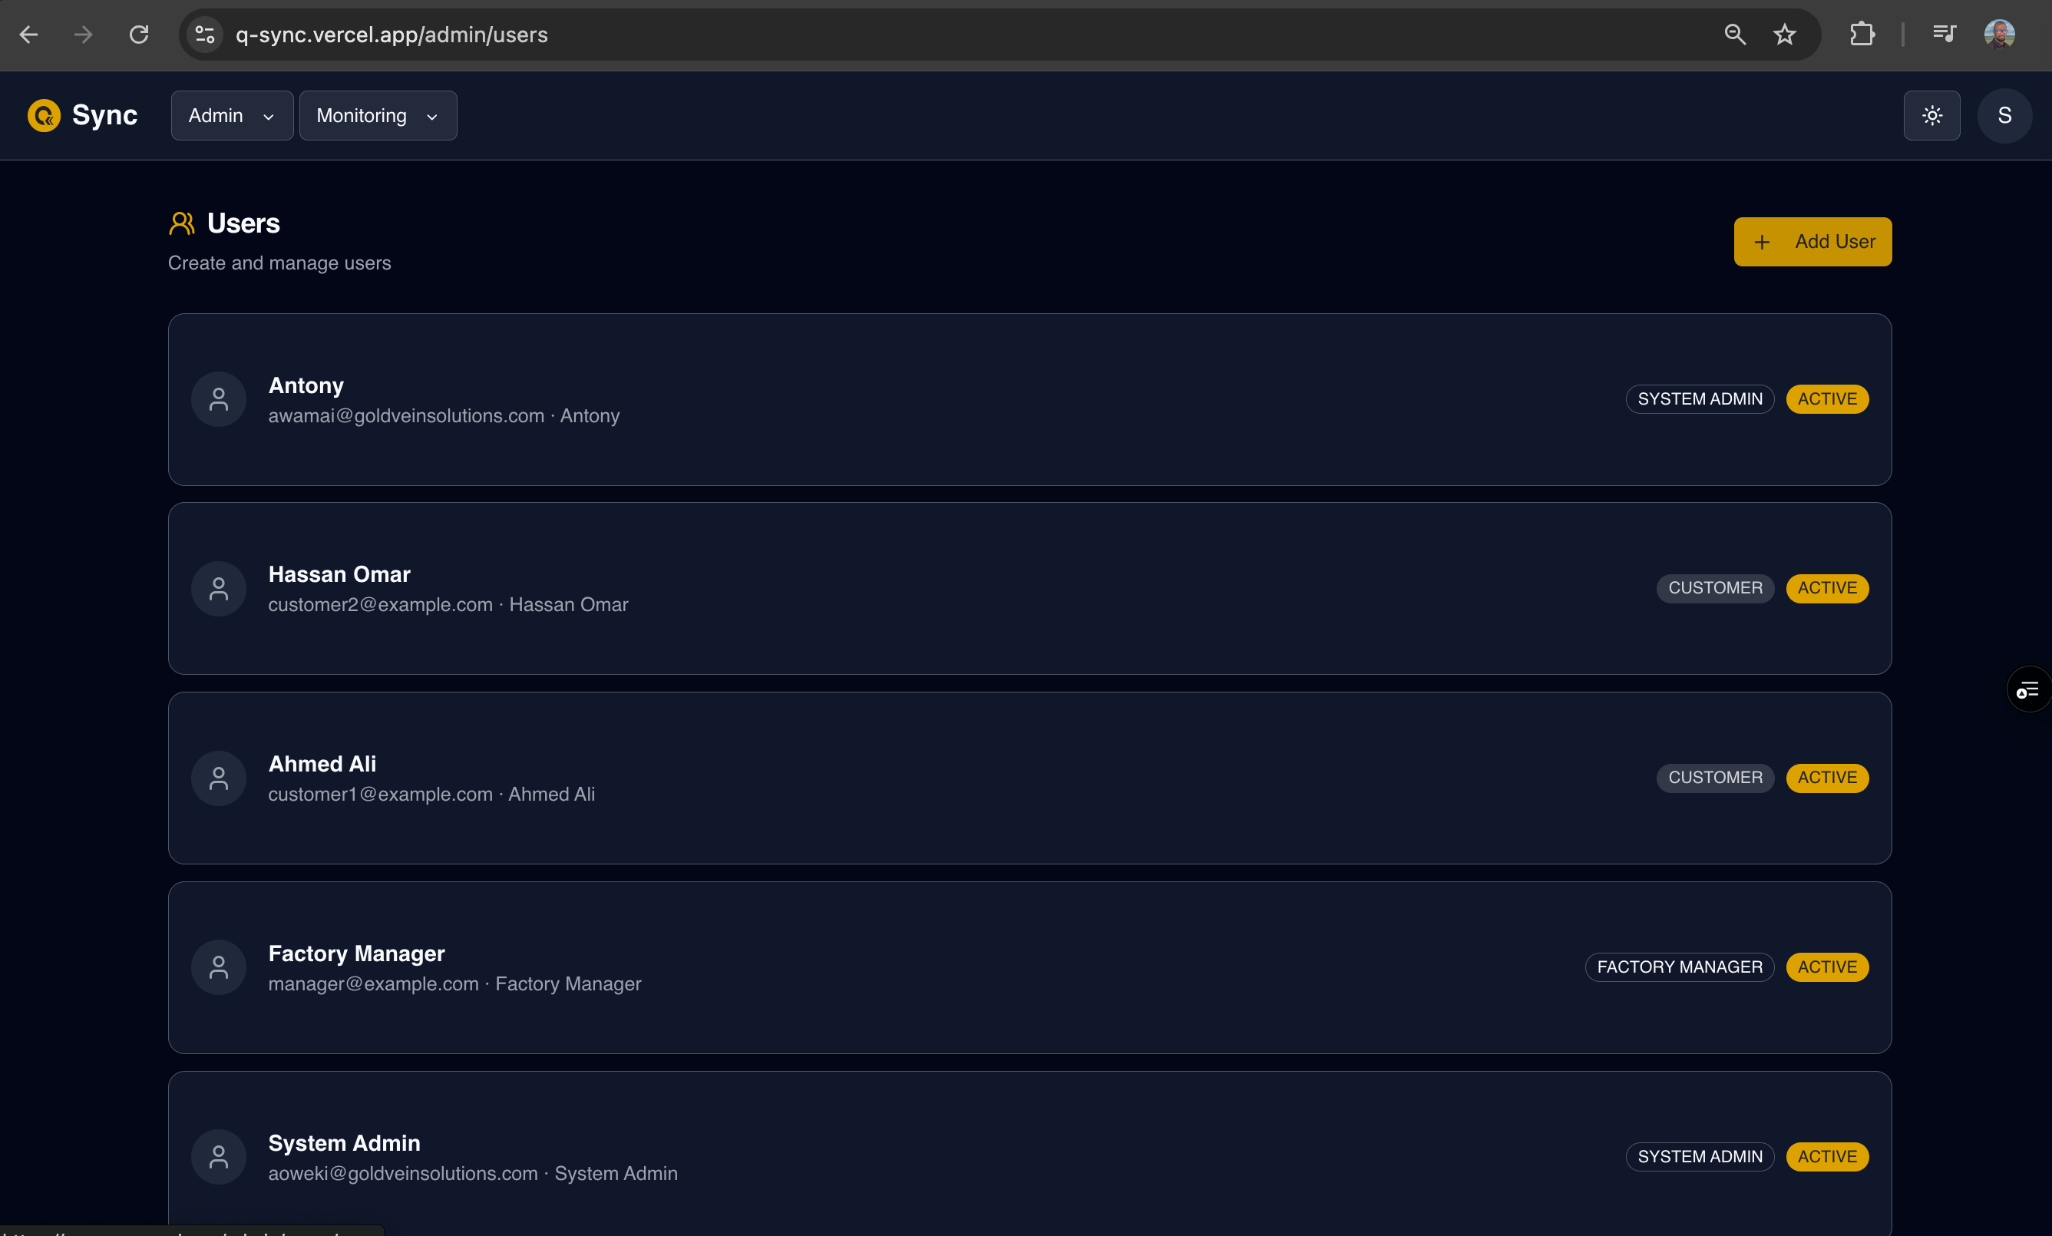Click Hassan Omar's user avatar icon

[x=218, y=588]
